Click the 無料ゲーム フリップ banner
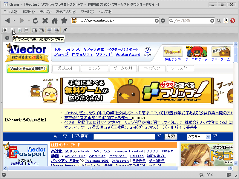This screenshot has height=179, width=239. (x=137, y=91)
